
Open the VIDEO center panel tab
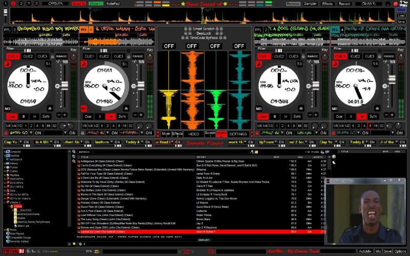[194, 134]
